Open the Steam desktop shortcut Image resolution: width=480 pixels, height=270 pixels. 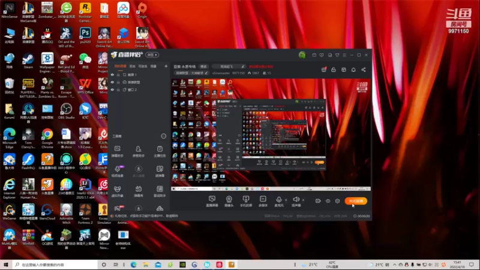(x=28, y=61)
